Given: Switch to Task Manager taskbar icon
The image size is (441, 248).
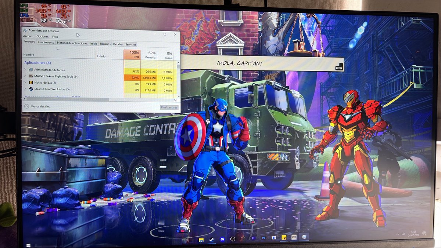Looking at the screenshot, I should tap(305, 237).
